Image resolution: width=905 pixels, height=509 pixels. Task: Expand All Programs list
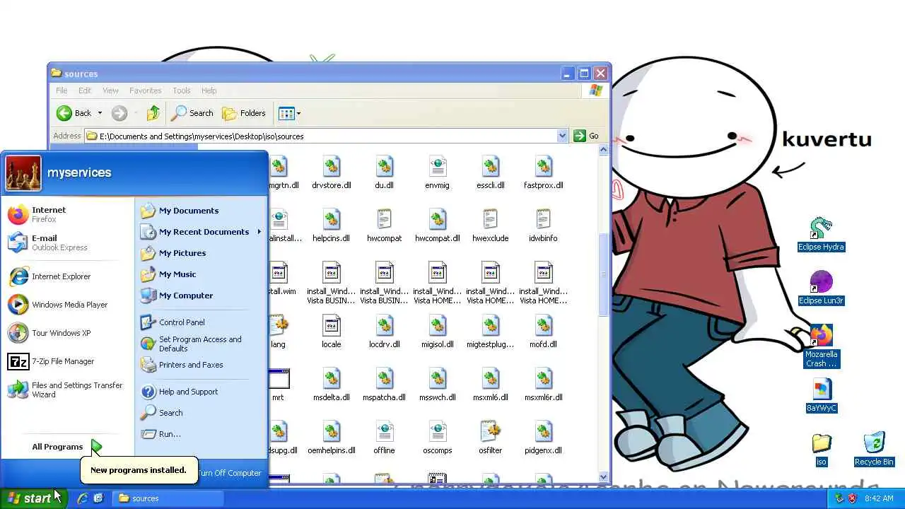67,447
